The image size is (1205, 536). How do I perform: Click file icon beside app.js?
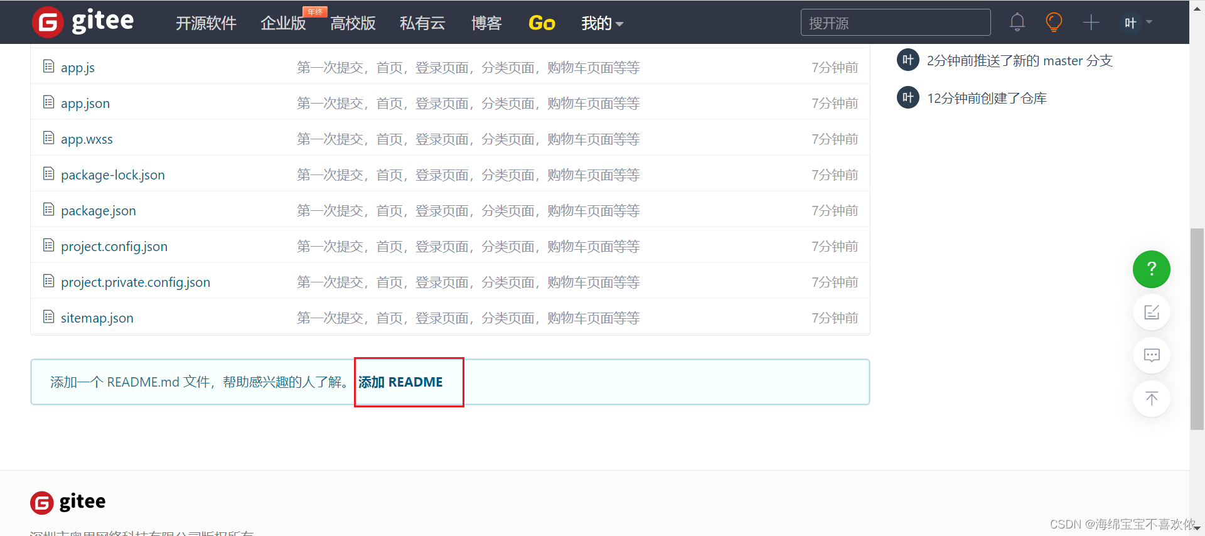coord(48,66)
